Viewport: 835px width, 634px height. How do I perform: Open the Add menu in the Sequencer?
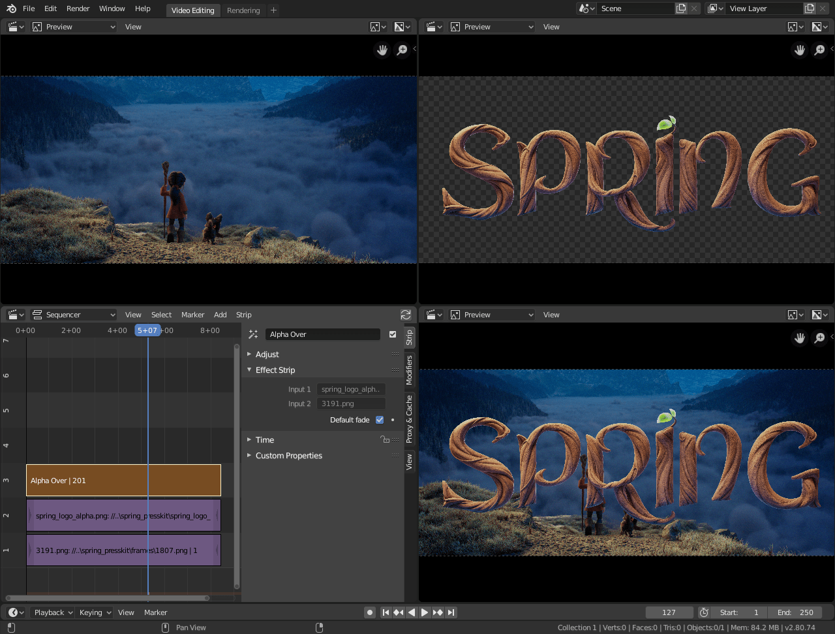click(x=220, y=314)
